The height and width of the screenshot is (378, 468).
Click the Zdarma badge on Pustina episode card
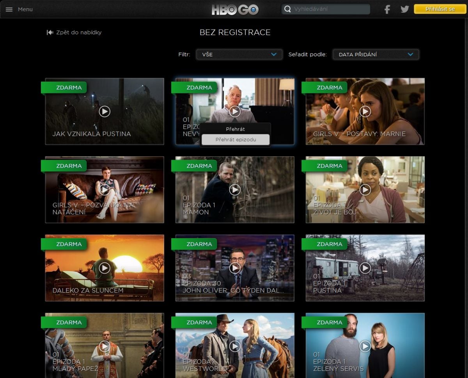coord(325,244)
